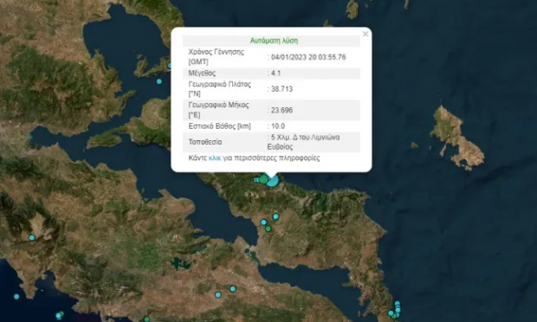Screen dimensions: 537x322
Task: Select the cyan marker in the sea at bottom-left
Action: pos(16,297)
